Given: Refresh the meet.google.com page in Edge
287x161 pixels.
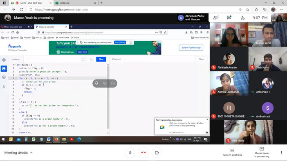Looking at the screenshot, I should (x=22, y=9).
